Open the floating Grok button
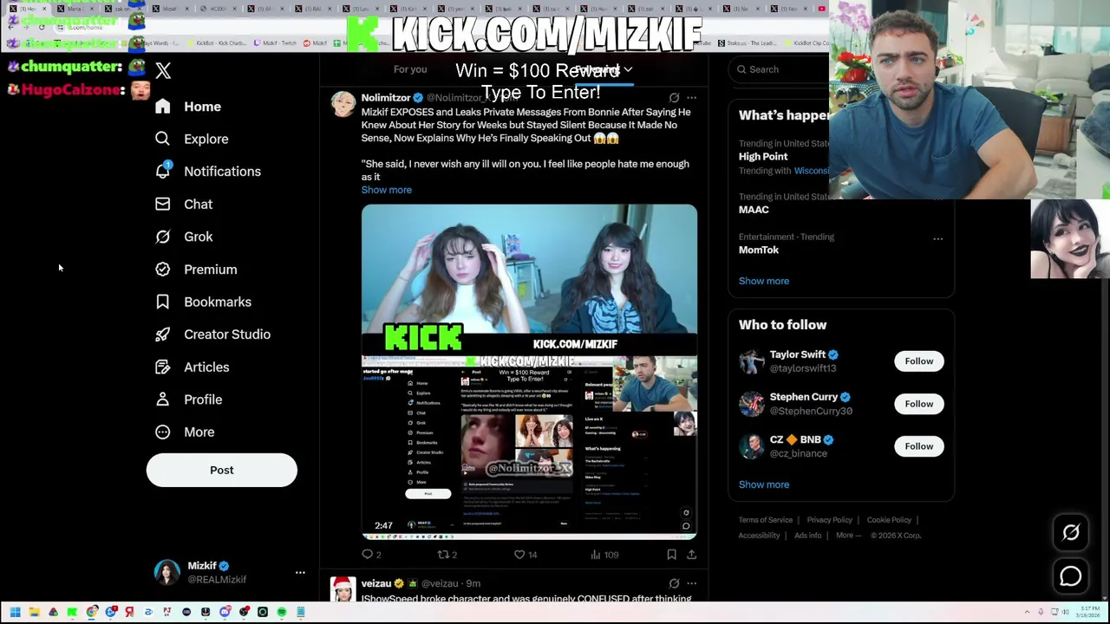 pos(1071,533)
